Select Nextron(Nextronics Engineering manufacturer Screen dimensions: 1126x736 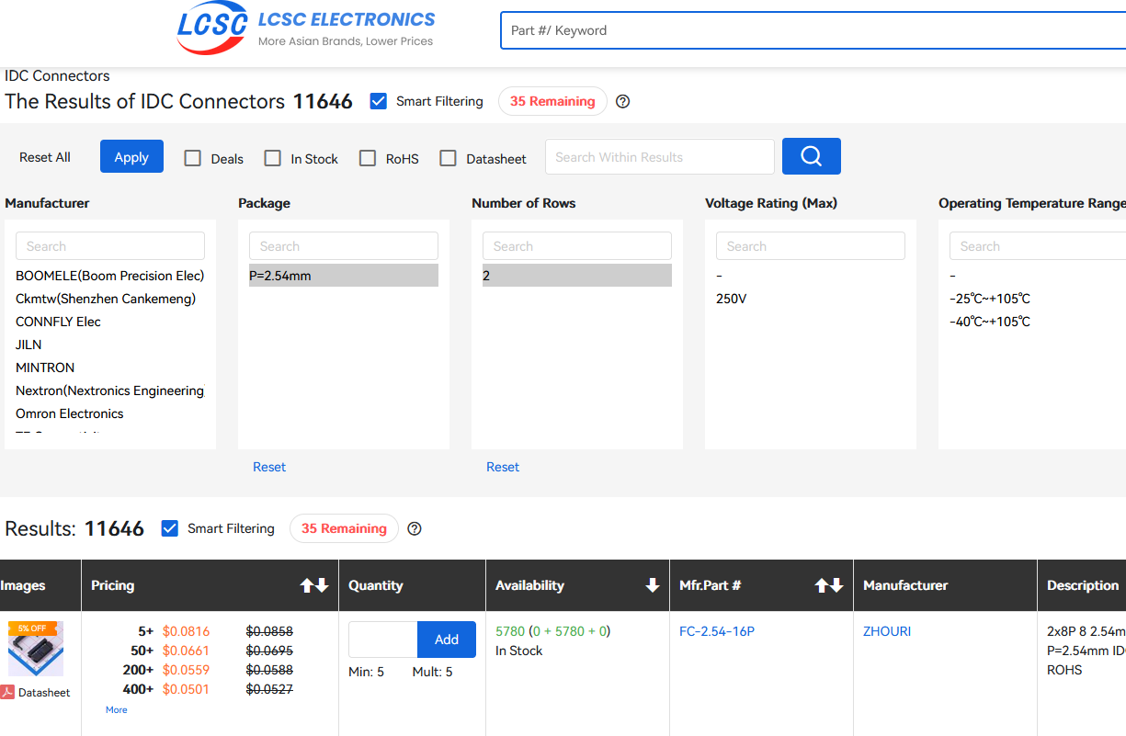click(110, 391)
